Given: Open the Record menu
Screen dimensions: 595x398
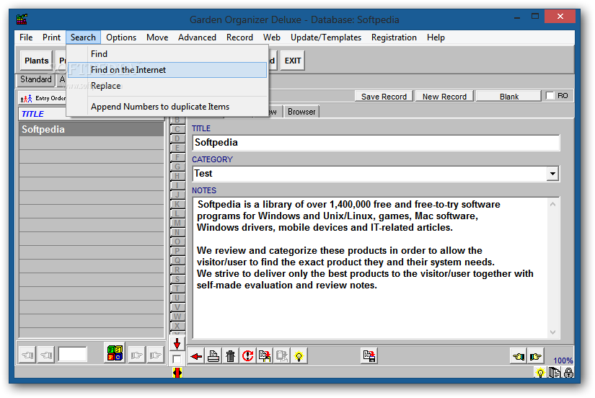Looking at the screenshot, I should click(239, 37).
